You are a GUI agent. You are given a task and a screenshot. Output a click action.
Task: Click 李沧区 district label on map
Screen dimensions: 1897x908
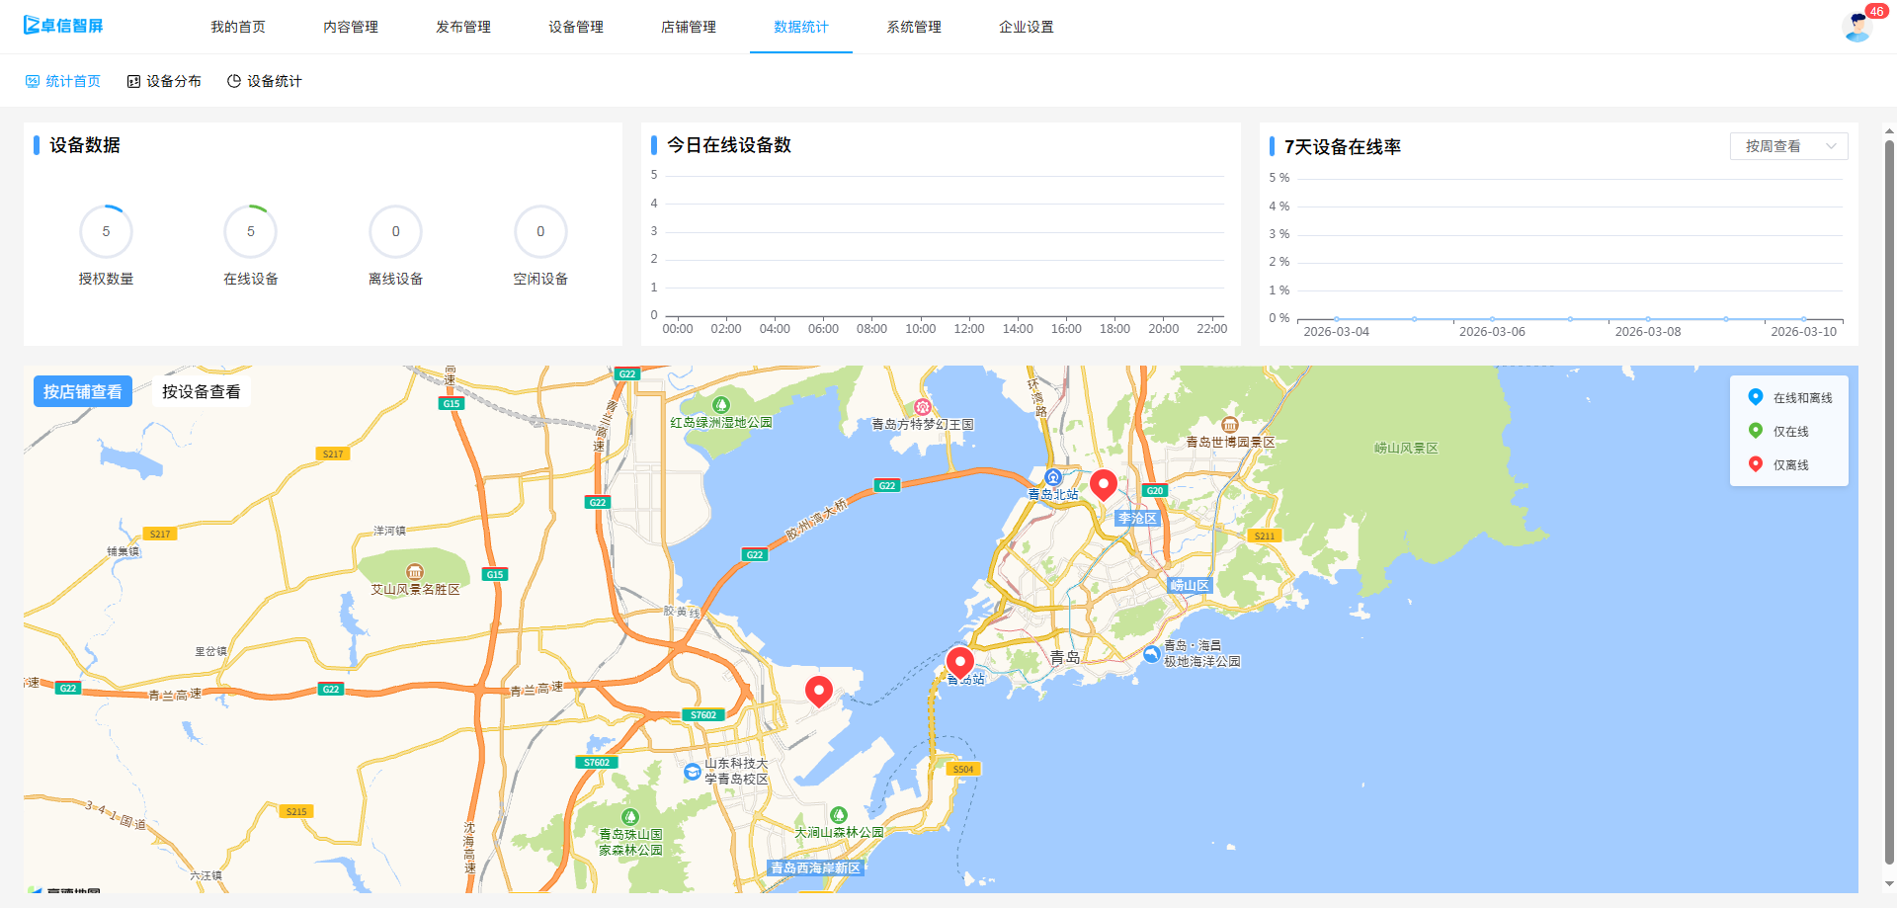[1137, 518]
